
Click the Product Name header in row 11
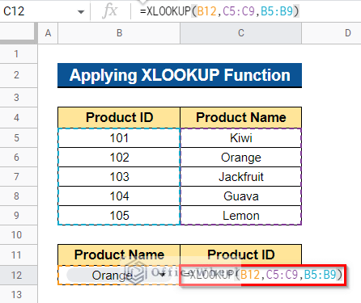point(119,255)
